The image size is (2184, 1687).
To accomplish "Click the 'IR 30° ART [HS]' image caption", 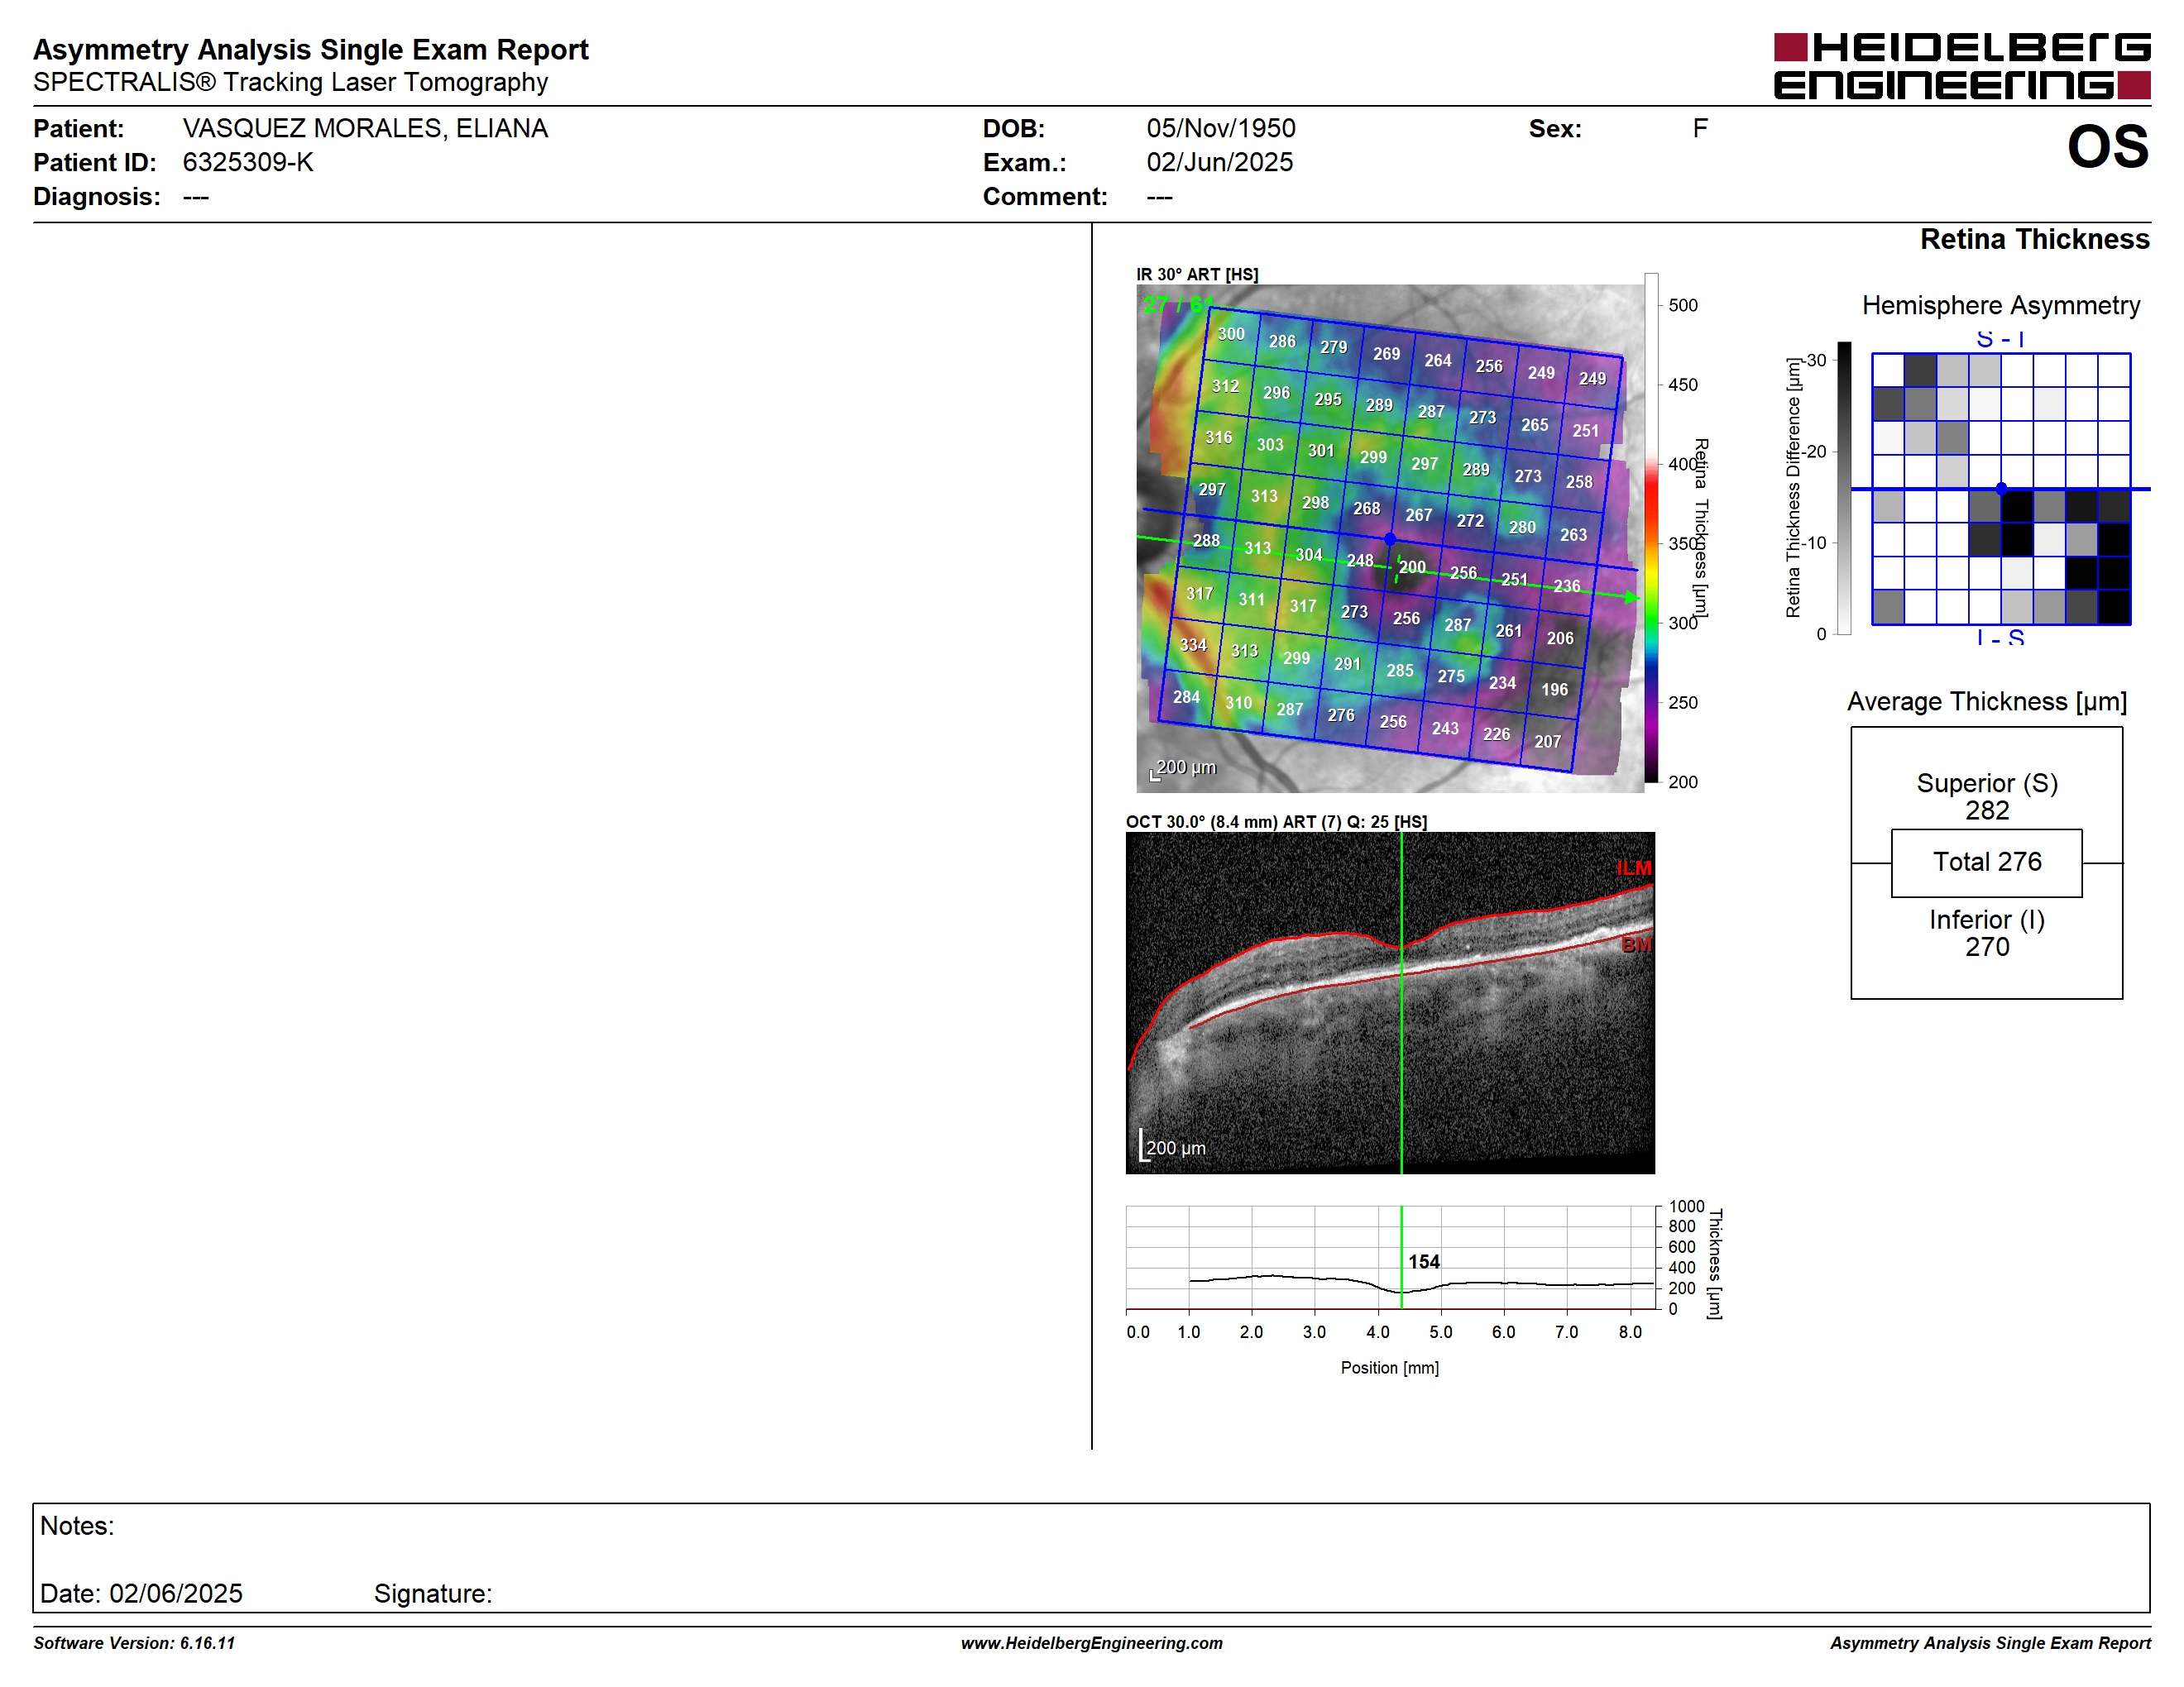I will point(1197,274).
